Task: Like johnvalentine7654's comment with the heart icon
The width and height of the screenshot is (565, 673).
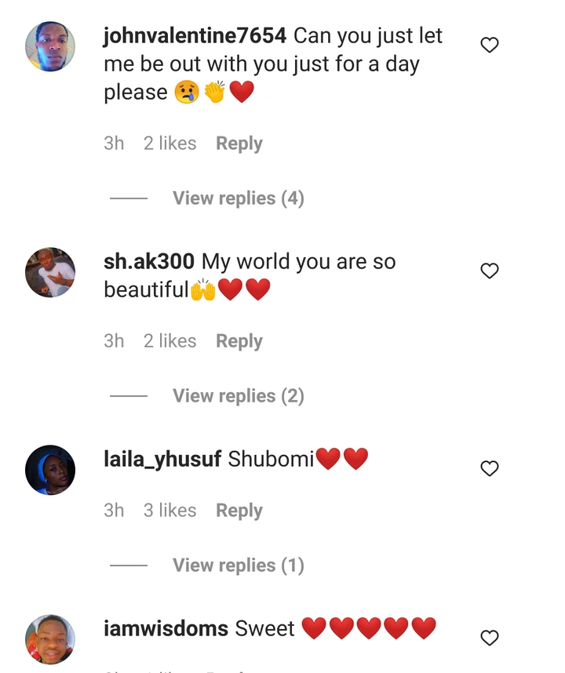Action: pyautogui.click(x=489, y=45)
